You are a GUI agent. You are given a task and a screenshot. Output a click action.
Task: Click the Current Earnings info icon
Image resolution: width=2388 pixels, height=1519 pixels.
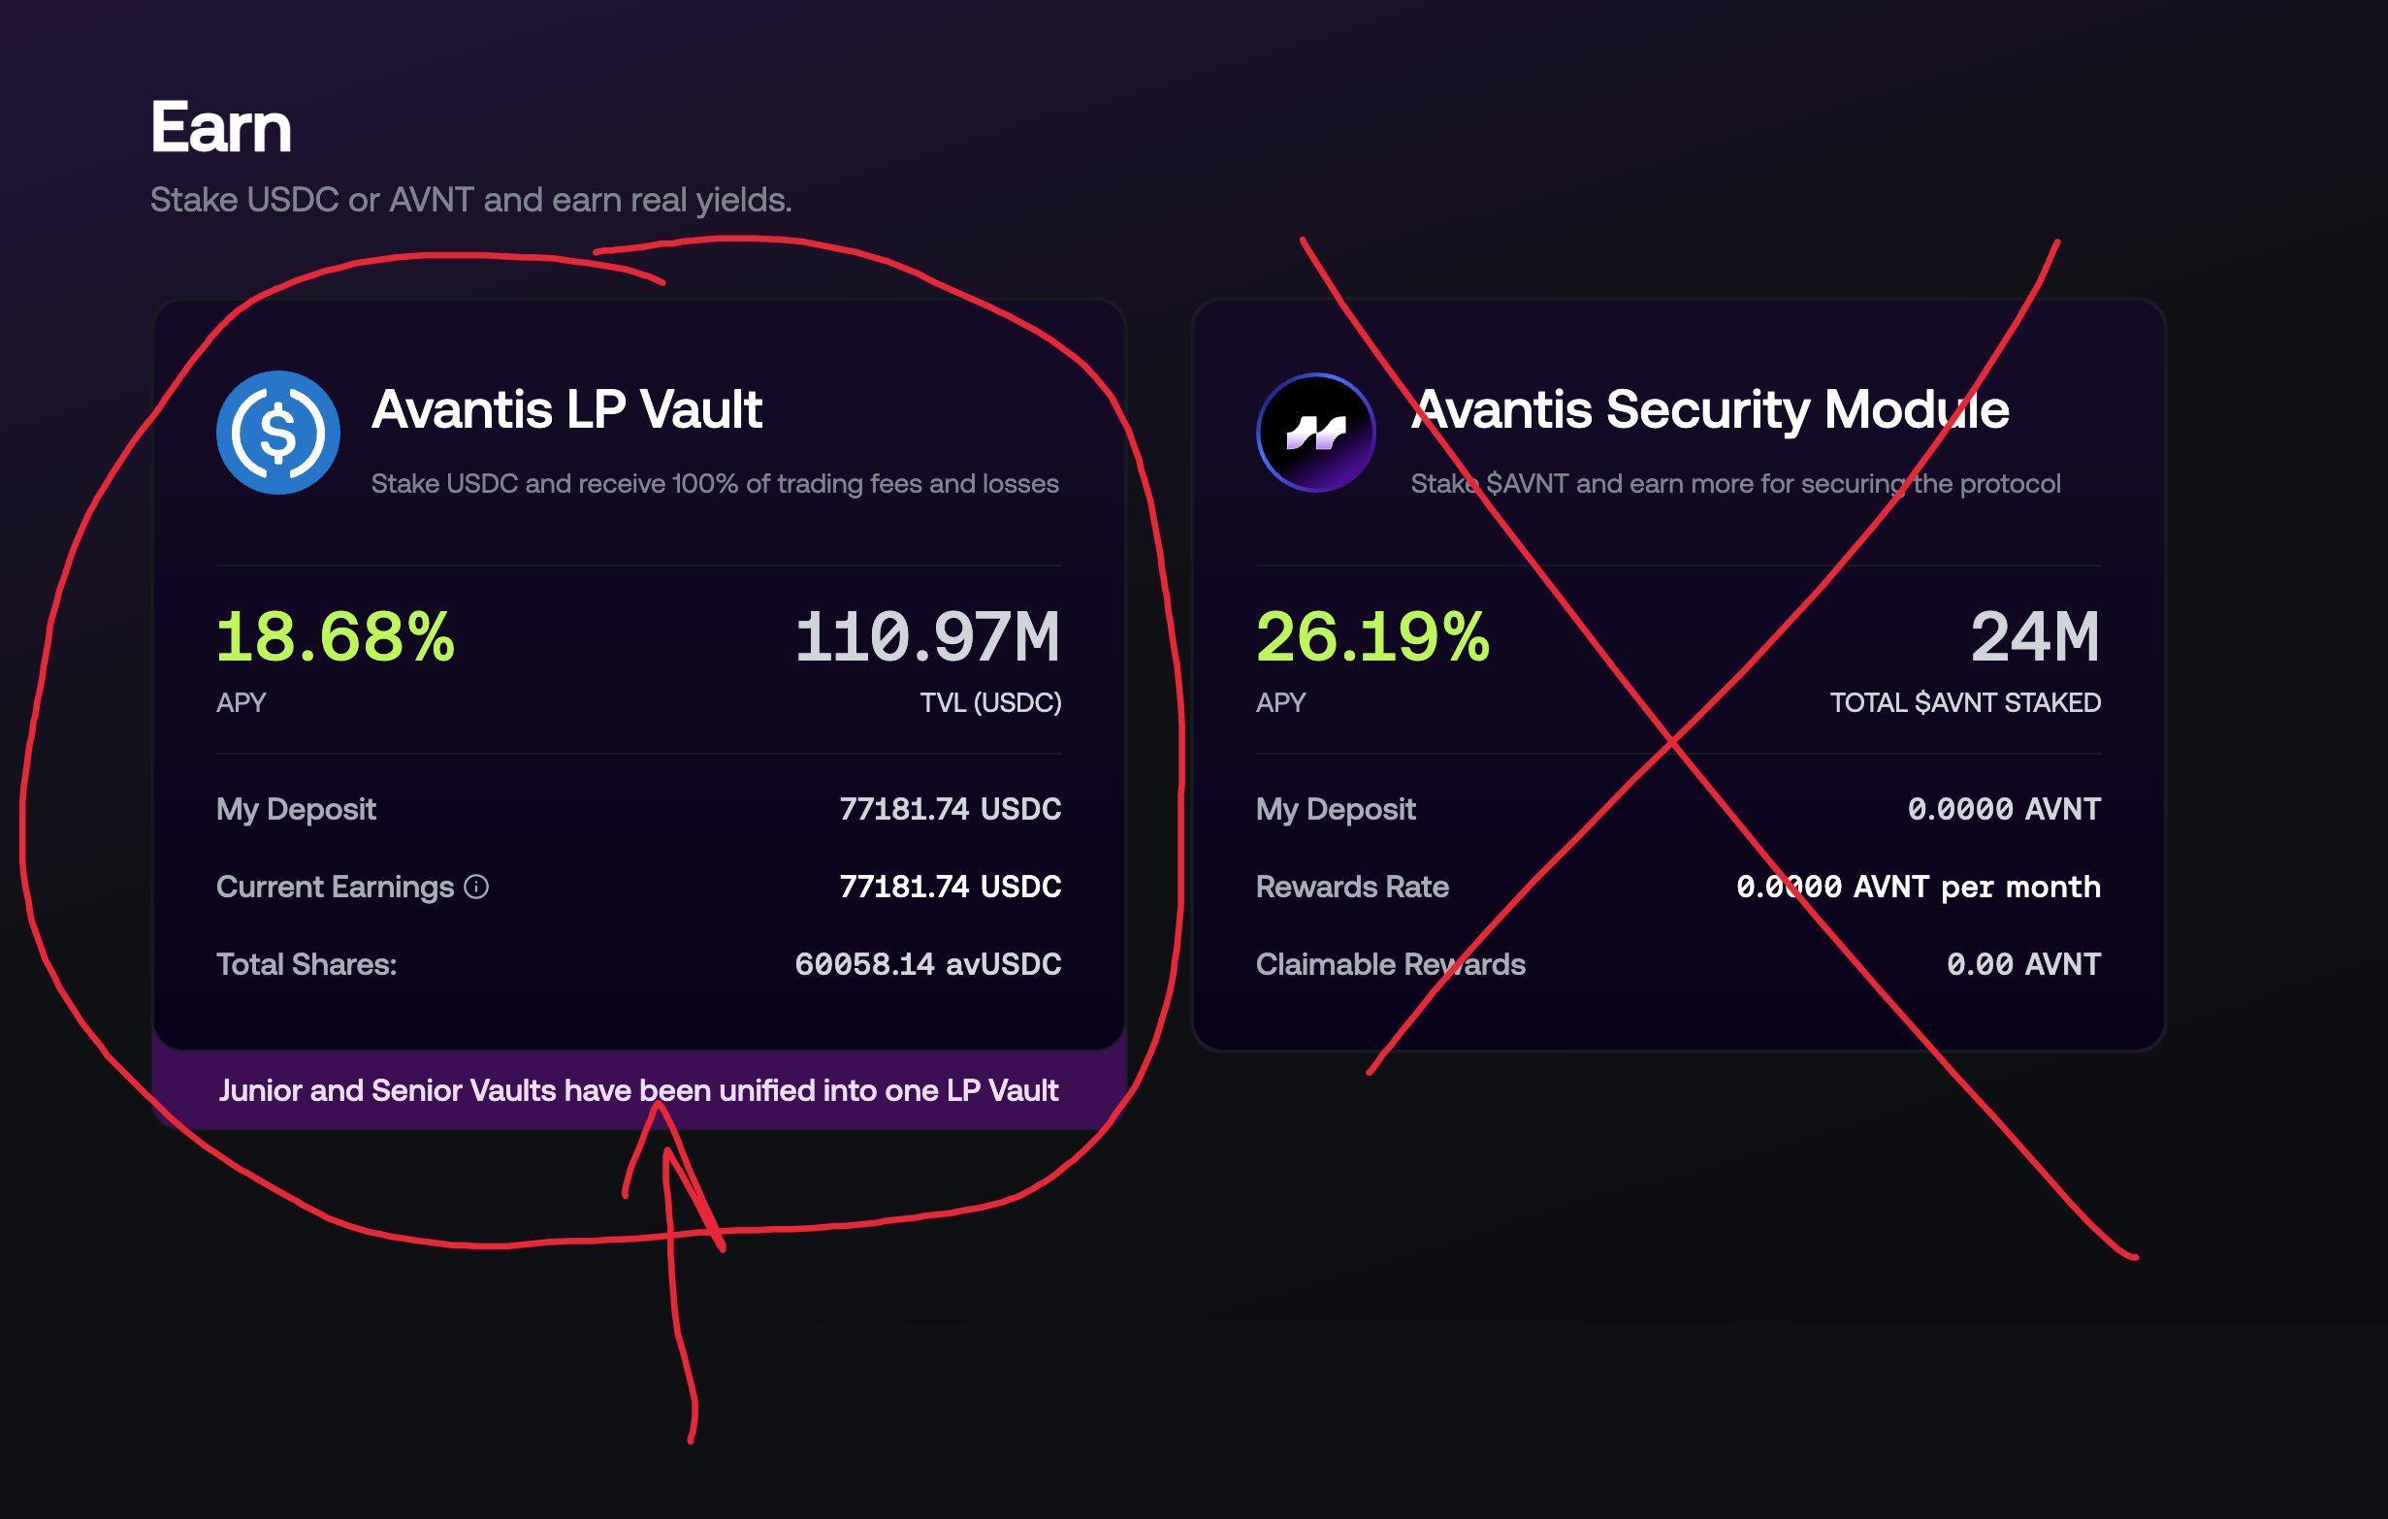[476, 887]
